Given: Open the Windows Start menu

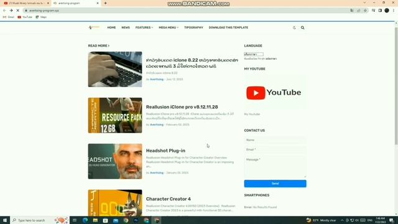Looking at the screenshot, I should (5, 220).
